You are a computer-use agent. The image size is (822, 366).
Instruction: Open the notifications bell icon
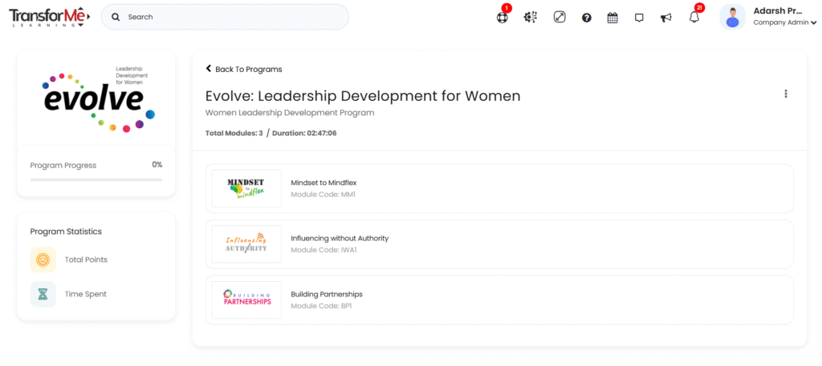(x=694, y=18)
